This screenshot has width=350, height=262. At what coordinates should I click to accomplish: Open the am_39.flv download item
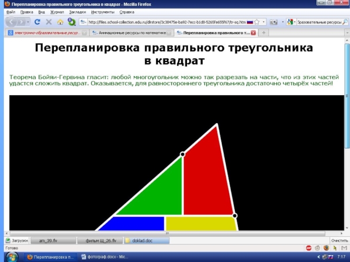click(53, 241)
